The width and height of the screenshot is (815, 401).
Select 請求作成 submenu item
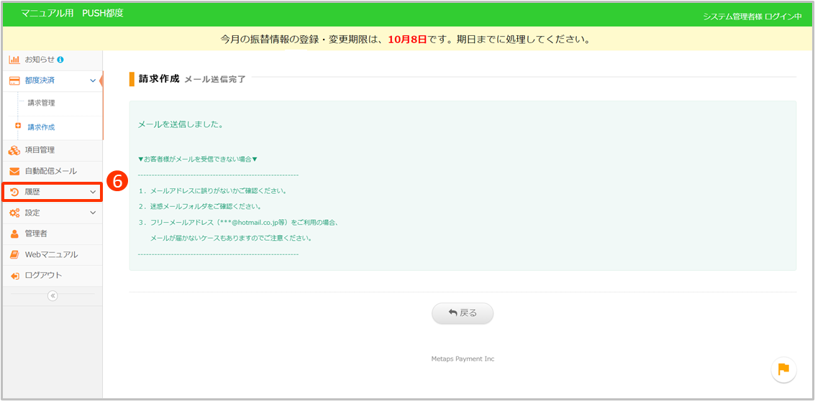point(41,127)
